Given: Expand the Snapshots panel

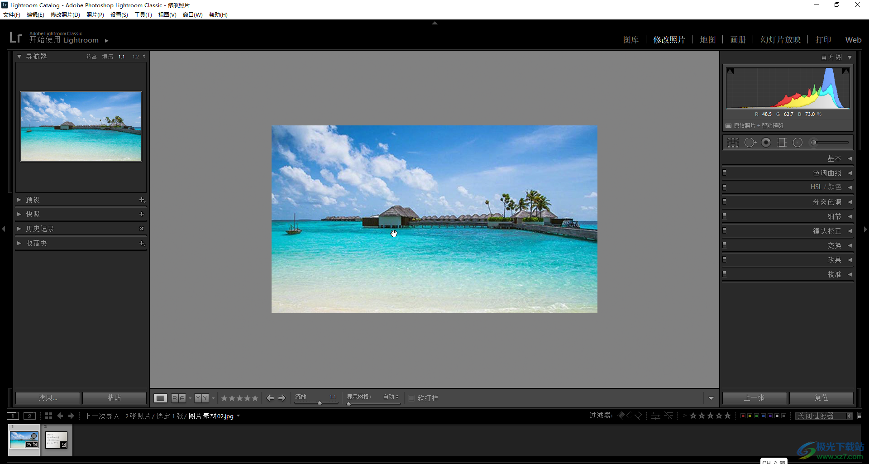Looking at the screenshot, I should click(x=19, y=214).
